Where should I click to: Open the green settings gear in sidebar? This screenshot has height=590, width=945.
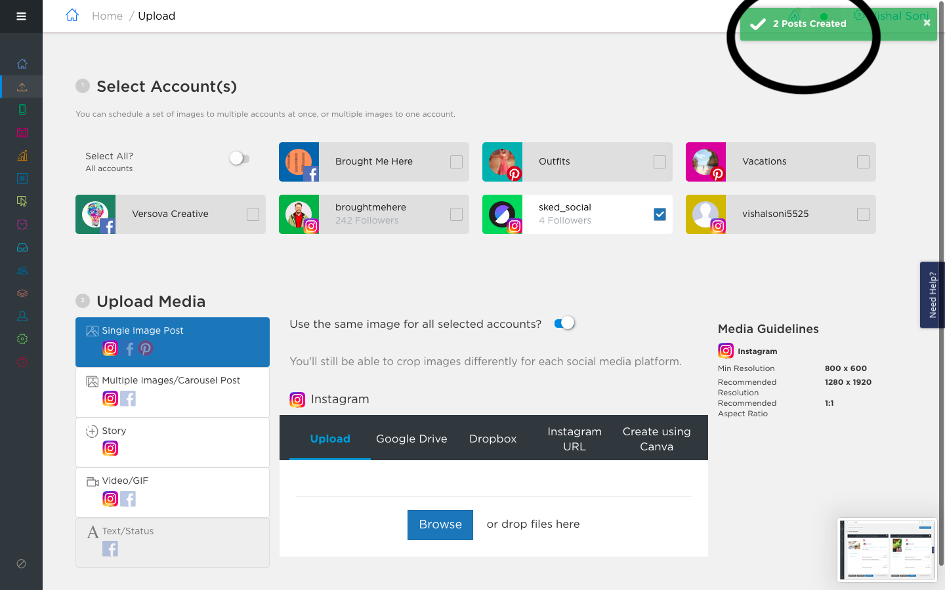point(22,339)
